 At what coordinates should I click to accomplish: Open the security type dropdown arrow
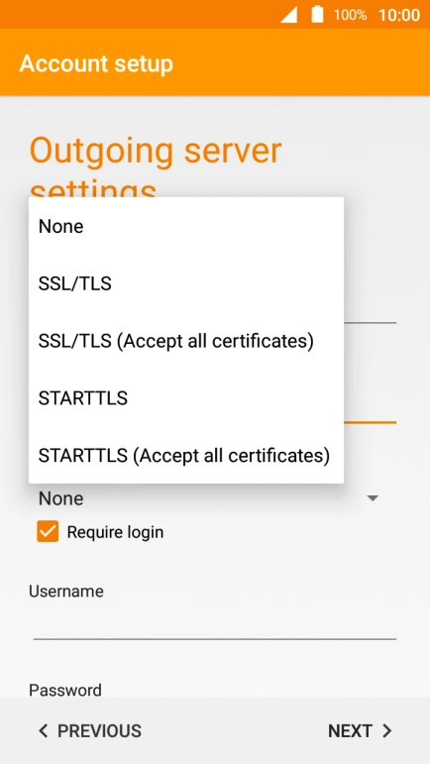(373, 498)
